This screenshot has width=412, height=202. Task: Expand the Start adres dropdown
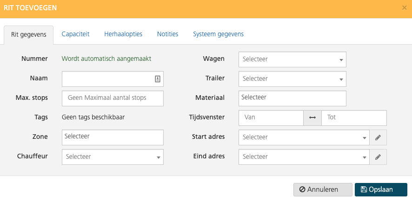[x=304, y=137]
